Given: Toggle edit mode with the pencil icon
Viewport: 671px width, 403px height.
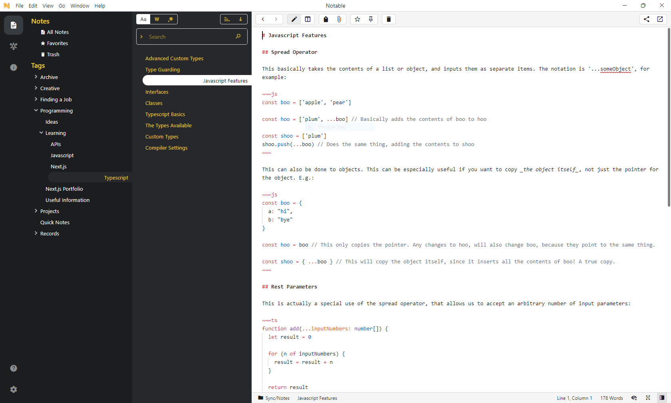Looking at the screenshot, I should tap(294, 19).
